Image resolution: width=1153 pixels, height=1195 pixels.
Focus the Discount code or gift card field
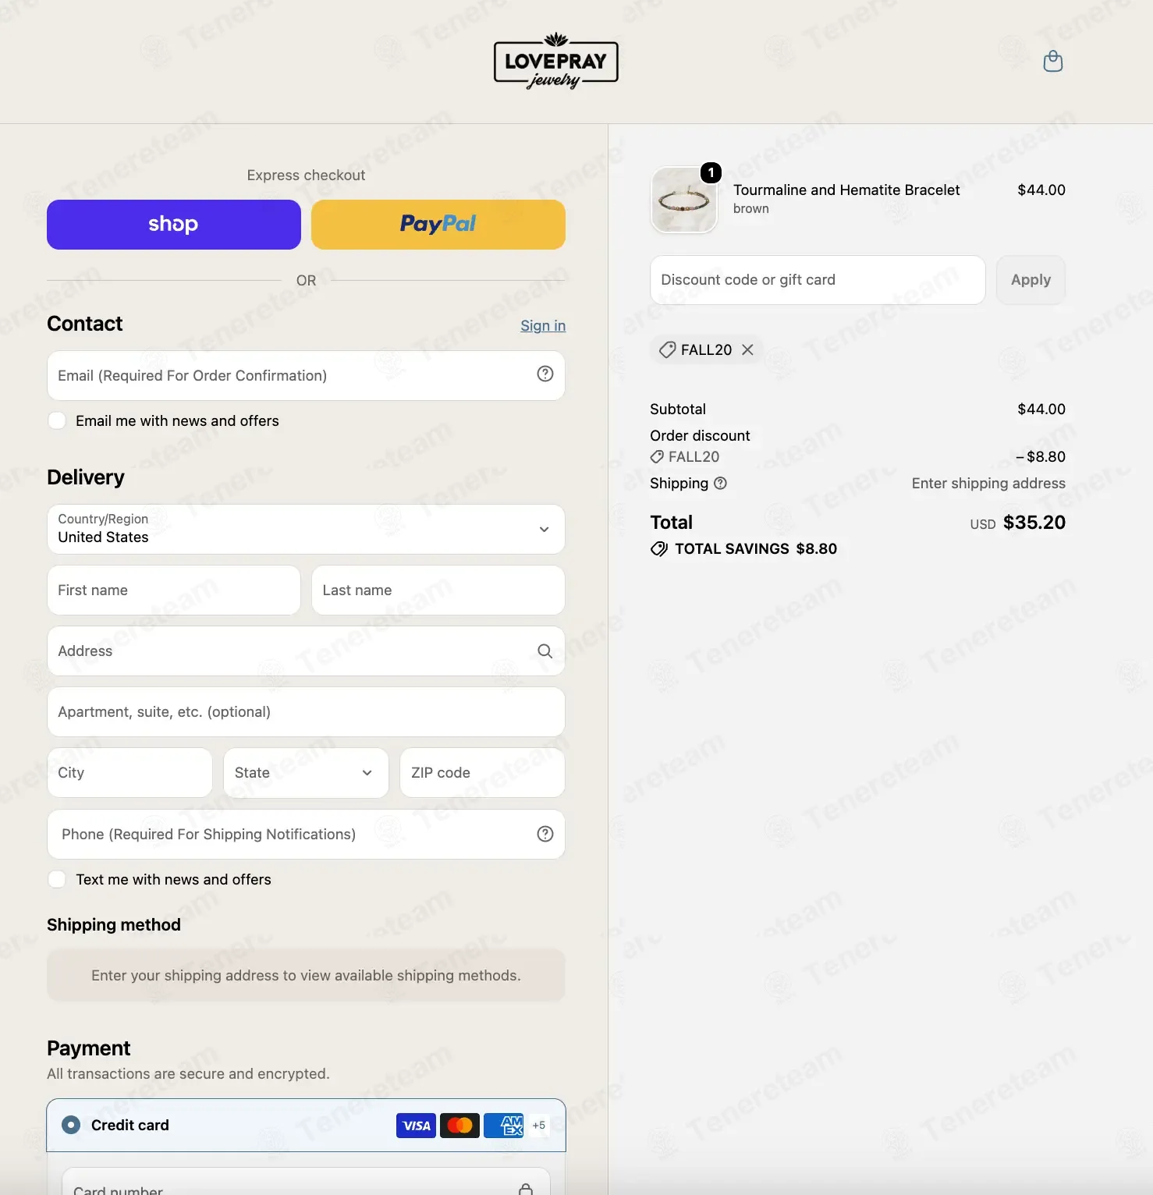coord(818,280)
